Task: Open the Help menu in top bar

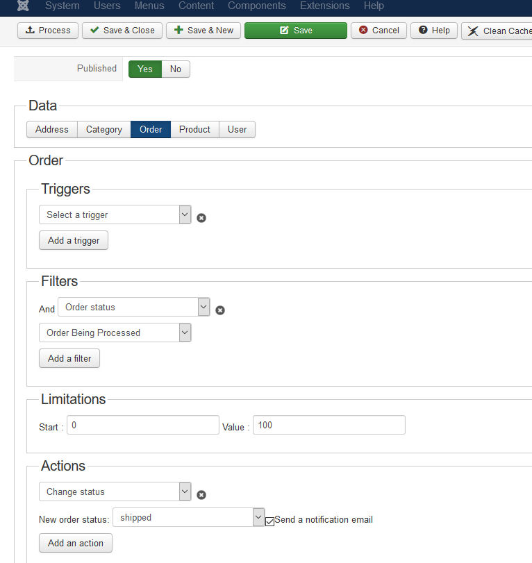Action: coord(374,6)
